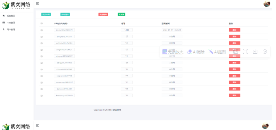
Task: Delete the card cfimorAILMVZ048 row
Action: point(234,69)
